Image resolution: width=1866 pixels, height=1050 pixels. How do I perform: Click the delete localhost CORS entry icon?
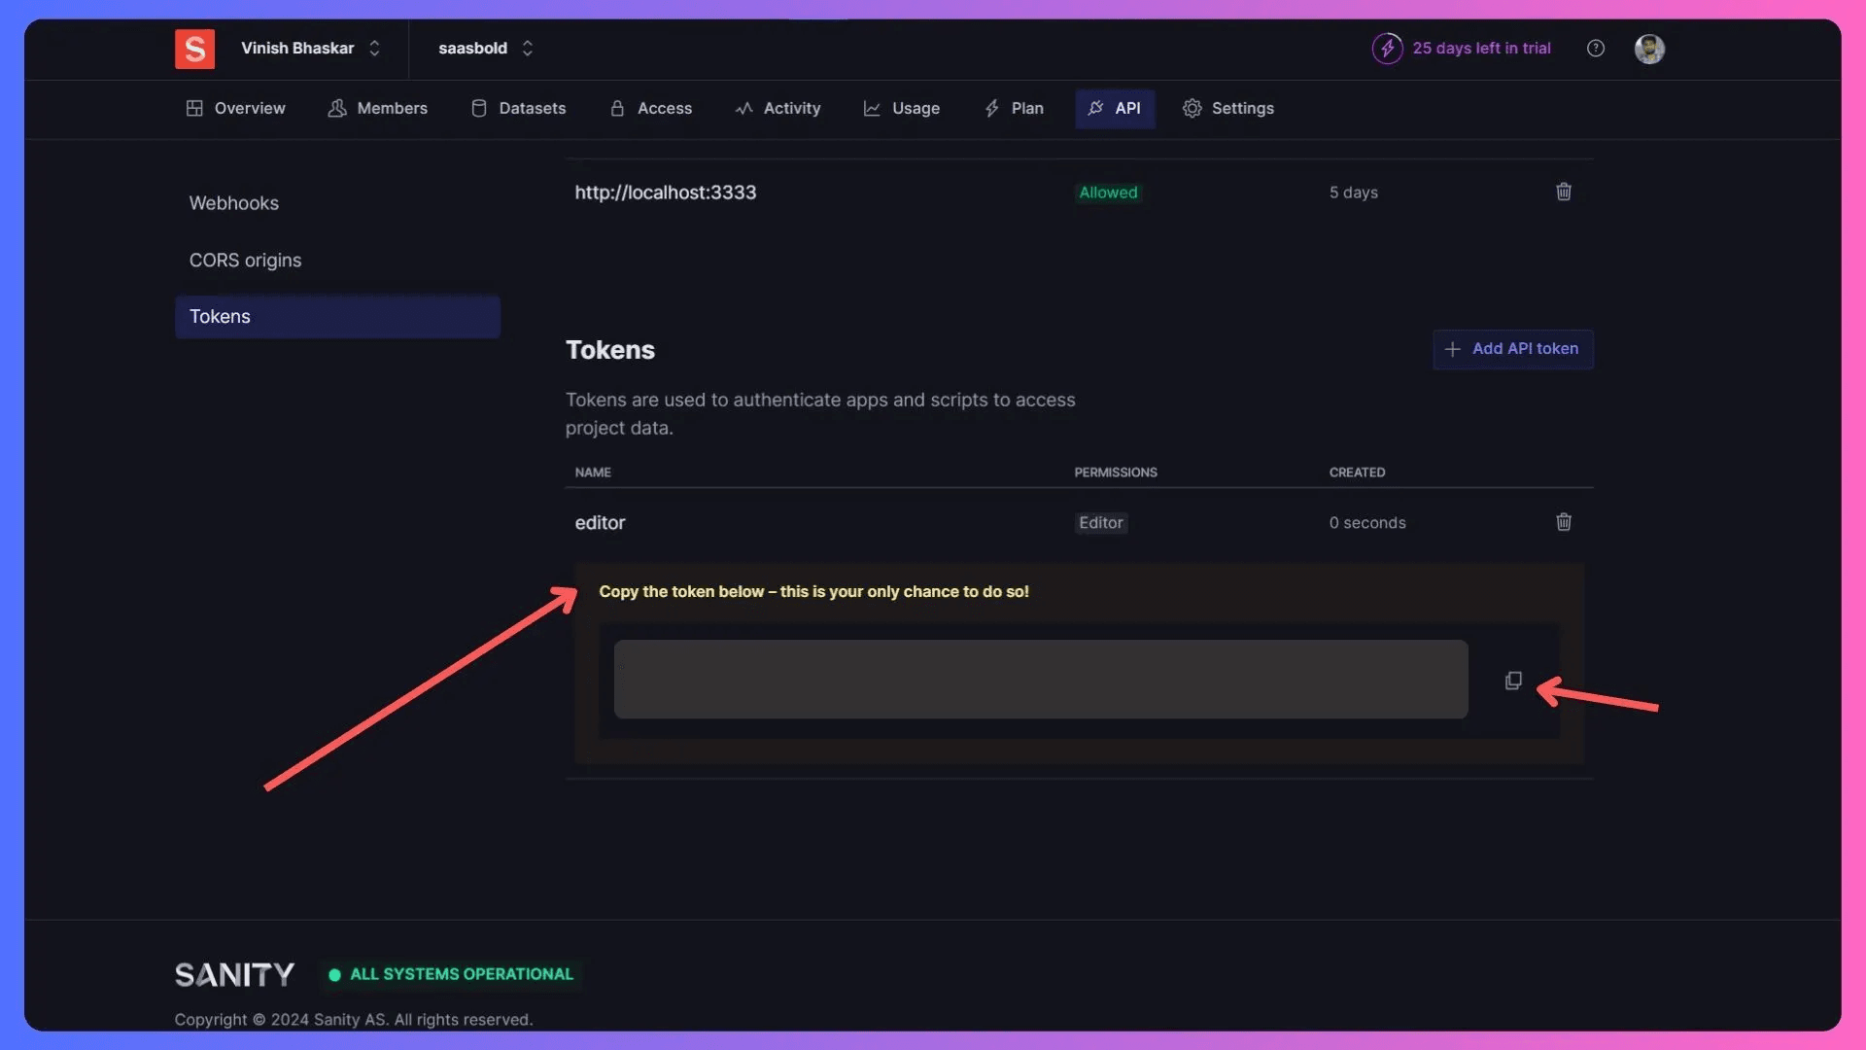(x=1564, y=192)
